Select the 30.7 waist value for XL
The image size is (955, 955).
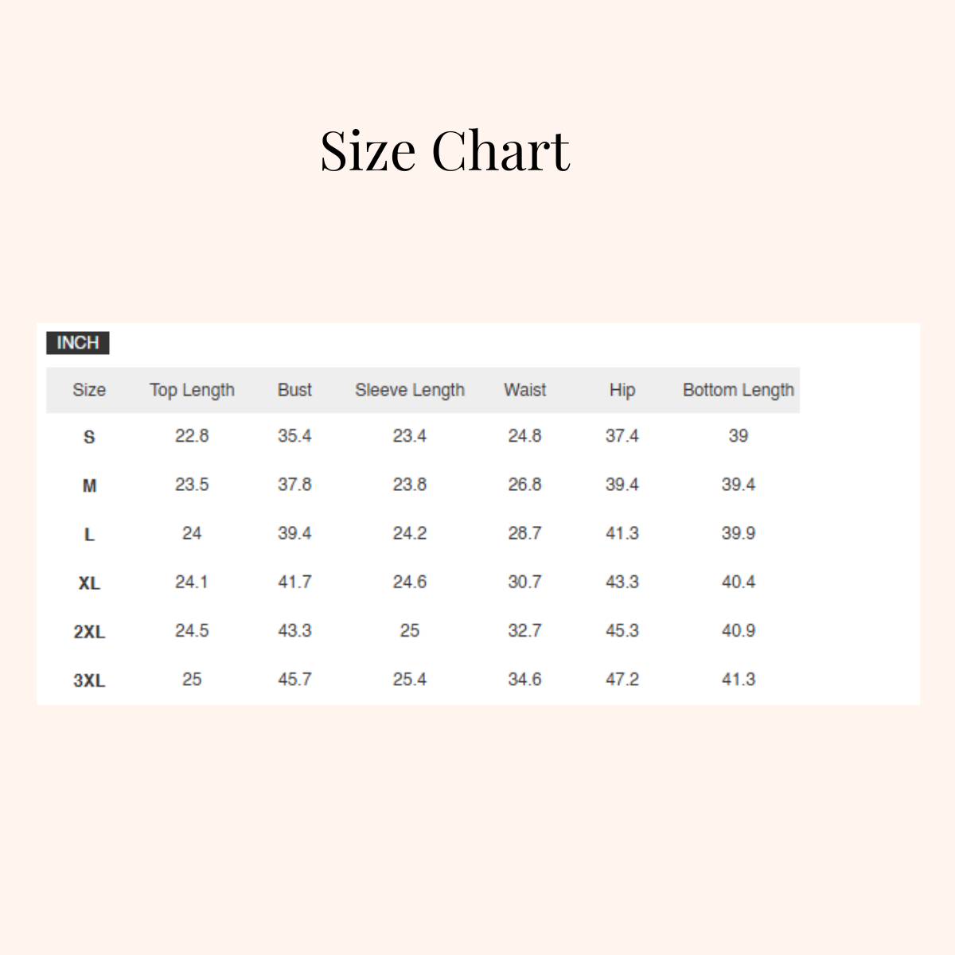tap(524, 582)
